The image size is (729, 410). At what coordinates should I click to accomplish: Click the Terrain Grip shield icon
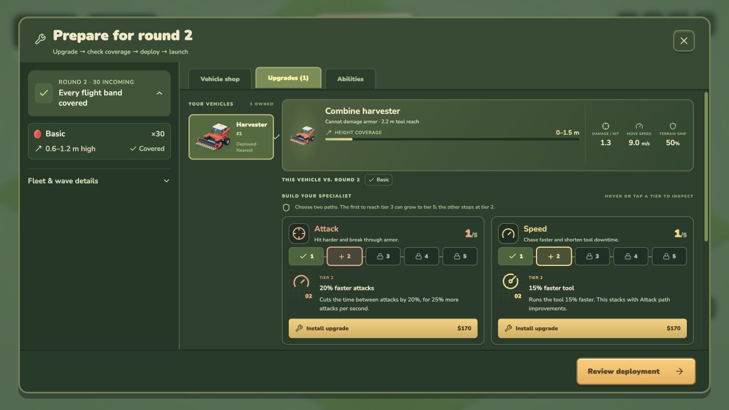click(673, 126)
